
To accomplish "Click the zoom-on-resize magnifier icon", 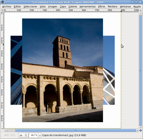I will [140, 11].
